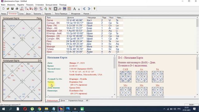Click the Пада column header
199x112 pixels.
tap(104, 17)
